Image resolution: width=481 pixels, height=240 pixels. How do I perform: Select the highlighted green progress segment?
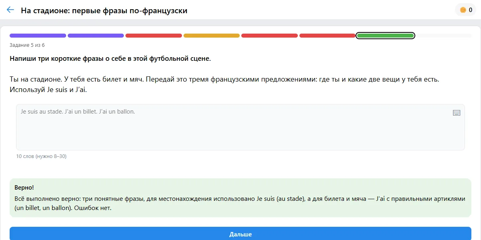click(x=385, y=36)
